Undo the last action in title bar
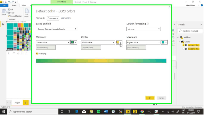Viewport: 204px width, 115px height. pos(9,2)
